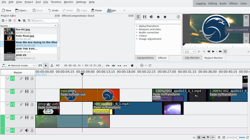Activate the Spacer tool
The image size is (250, 140).
57,66
